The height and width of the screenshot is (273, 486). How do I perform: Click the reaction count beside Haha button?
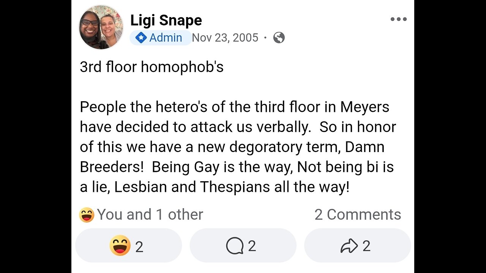click(139, 247)
